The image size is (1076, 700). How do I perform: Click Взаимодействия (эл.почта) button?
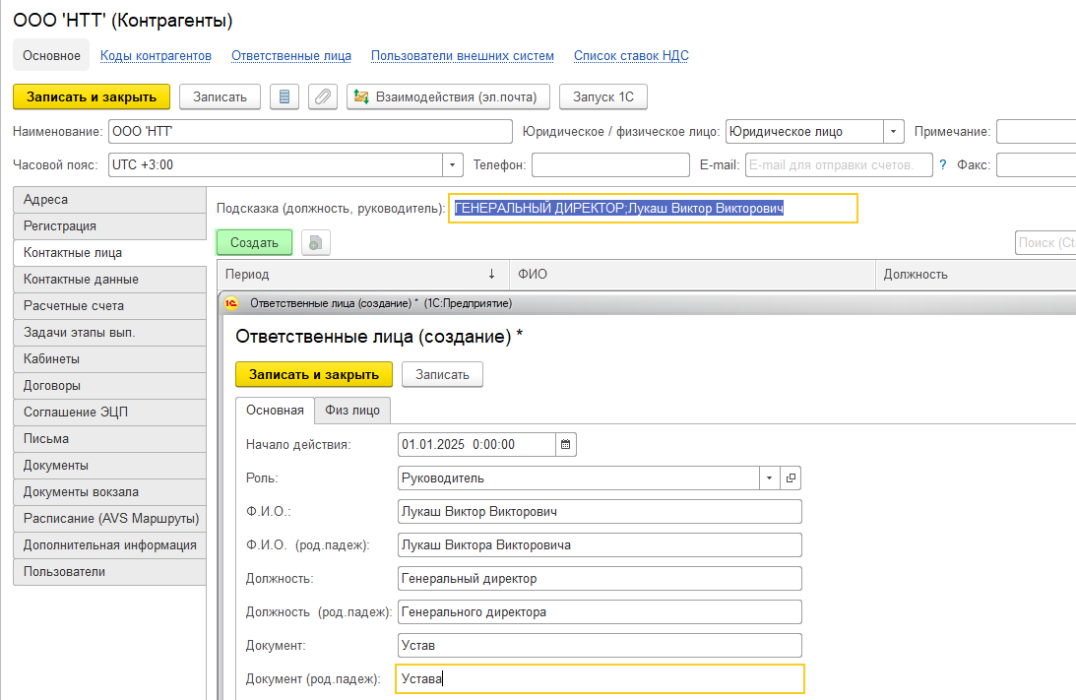click(448, 96)
